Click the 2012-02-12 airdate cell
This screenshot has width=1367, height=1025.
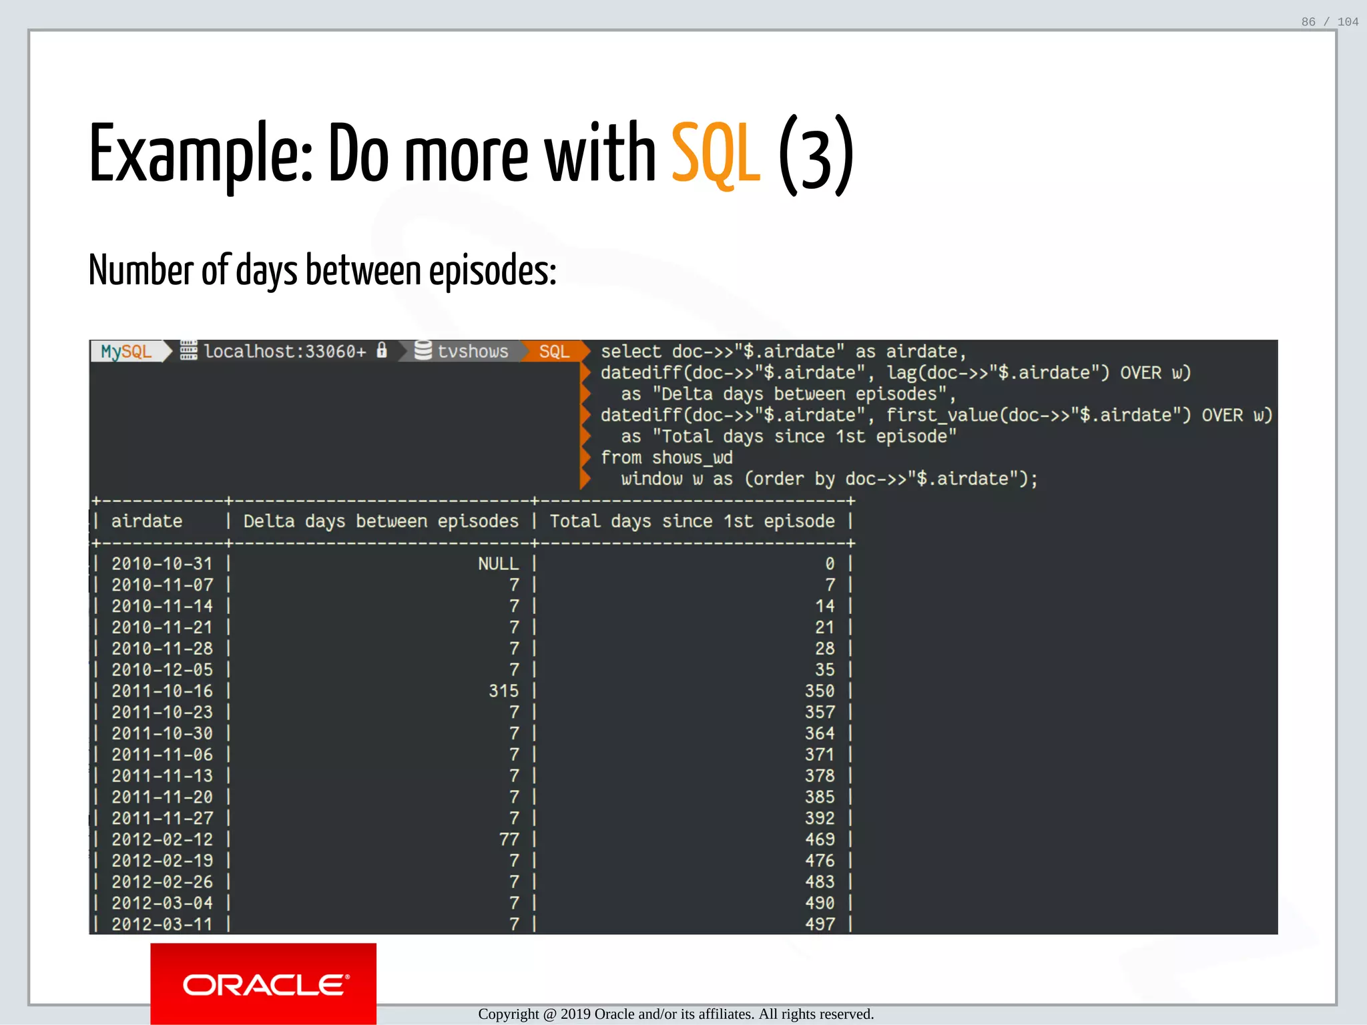[x=162, y=839]
